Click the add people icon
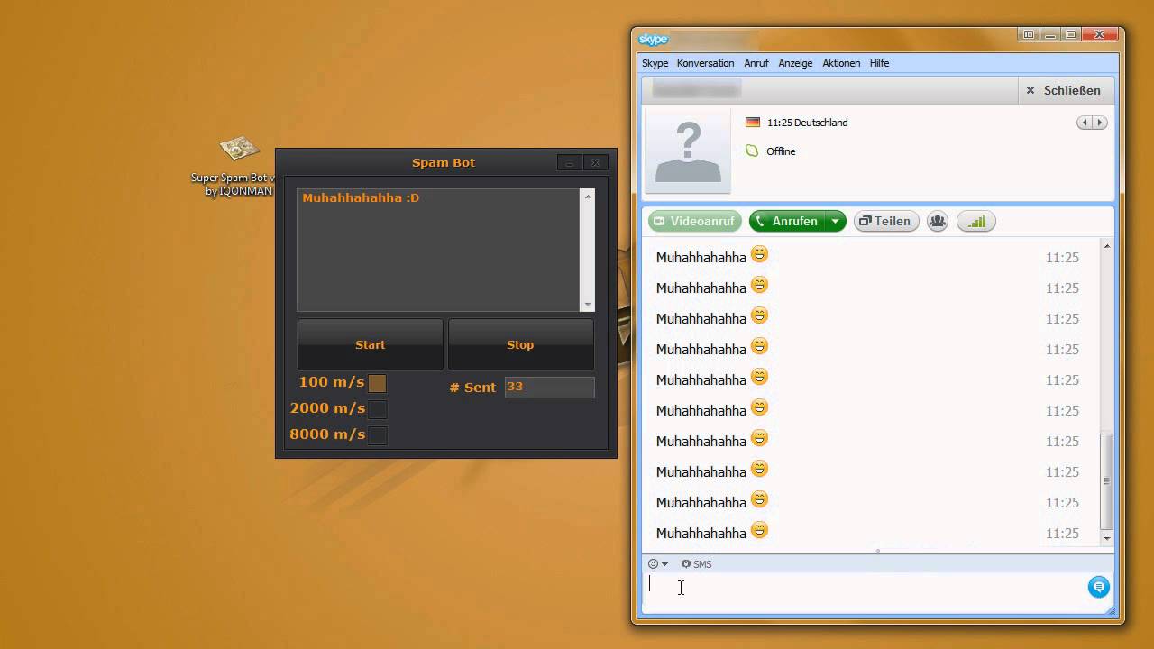Viewport: 1154px width, 649px height. 938,221
